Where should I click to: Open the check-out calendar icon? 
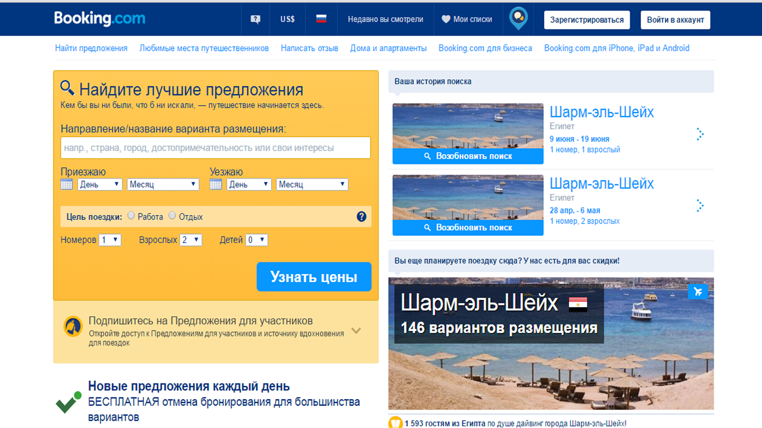[x=216, y=184]
